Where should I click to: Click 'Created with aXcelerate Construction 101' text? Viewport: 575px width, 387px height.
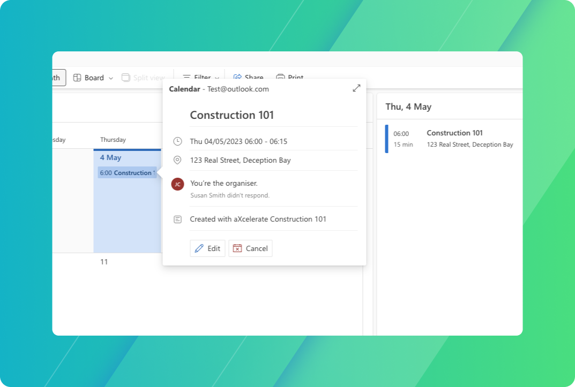tap(258, 219)
